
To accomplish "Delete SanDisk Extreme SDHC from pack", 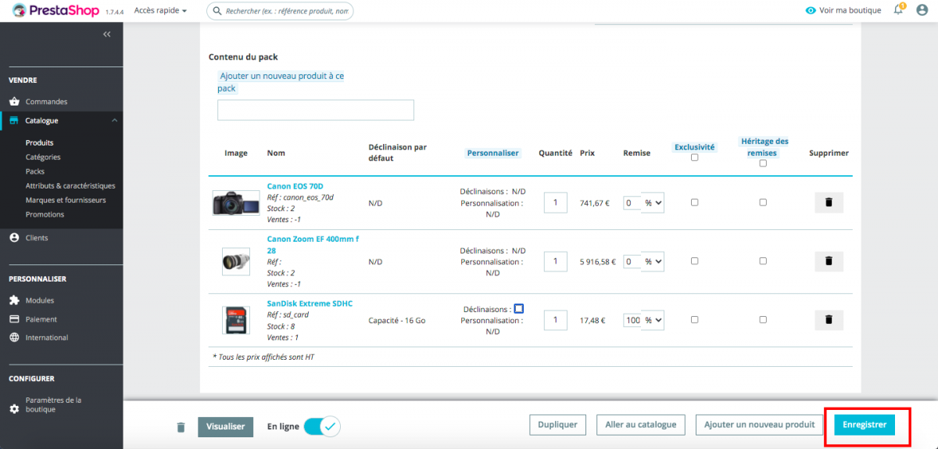I will coord(829,320).
